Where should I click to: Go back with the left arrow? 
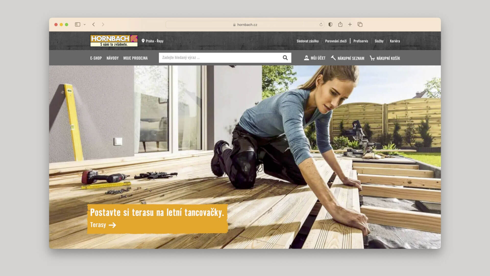[x=94, y=25]
